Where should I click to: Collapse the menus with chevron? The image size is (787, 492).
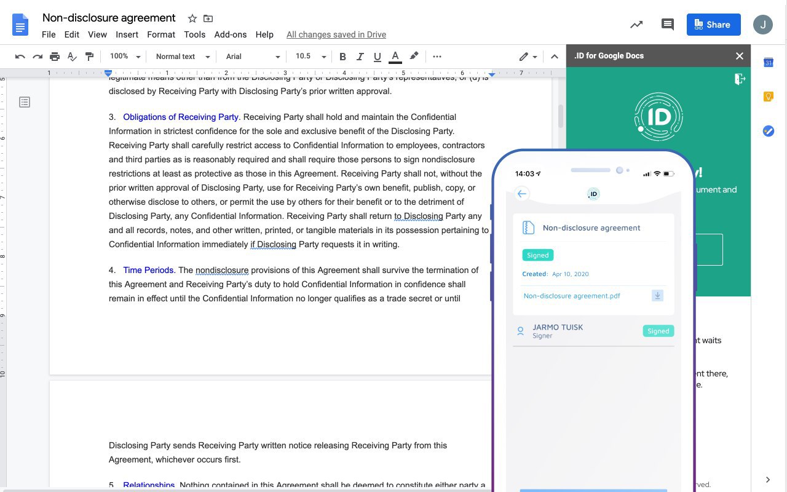(554, 57)
